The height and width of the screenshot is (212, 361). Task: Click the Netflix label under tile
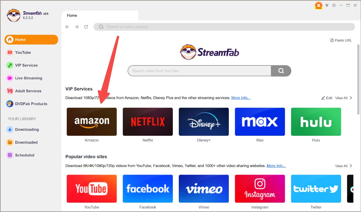click(x=148, y=140)
